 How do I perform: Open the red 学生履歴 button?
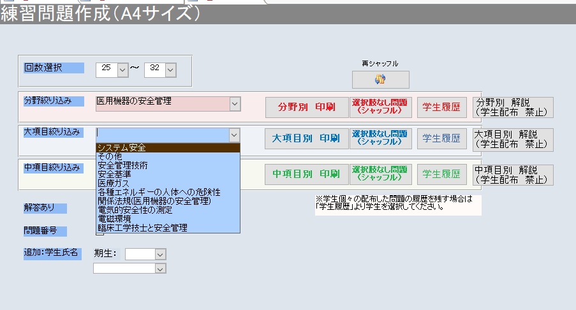tap(442, 107)
